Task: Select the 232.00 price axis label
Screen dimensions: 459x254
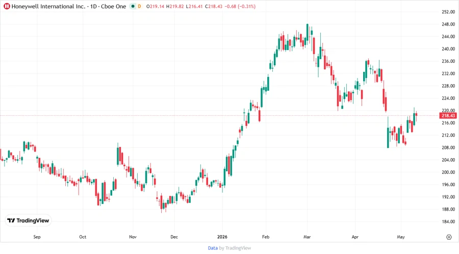Action: pos(448,73)
